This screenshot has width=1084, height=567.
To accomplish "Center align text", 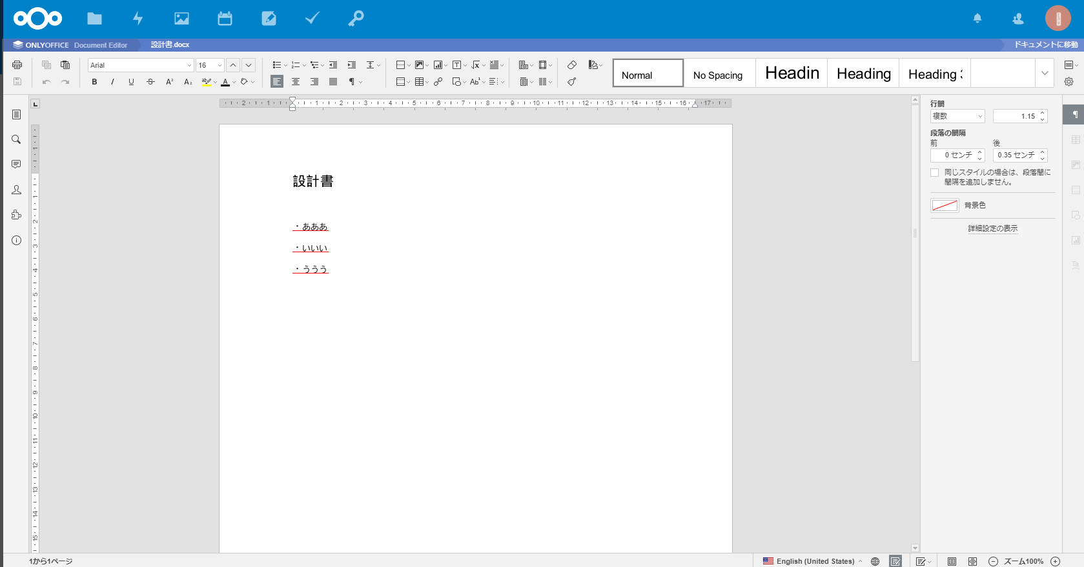I will [296, 82].
